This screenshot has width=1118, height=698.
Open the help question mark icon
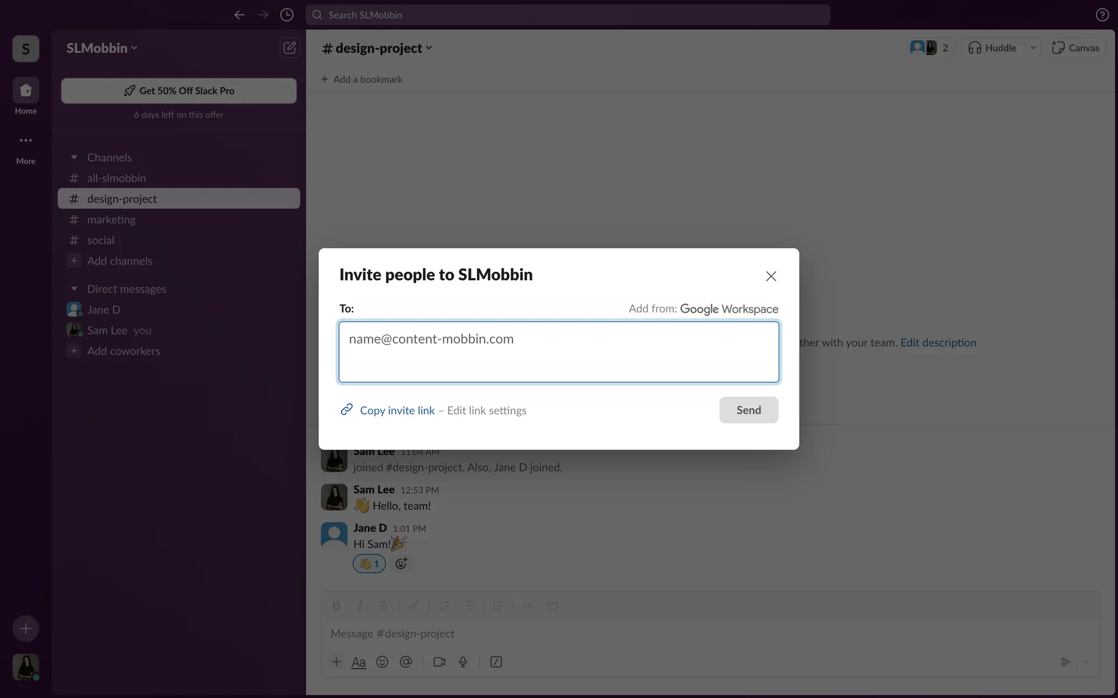1102,15
